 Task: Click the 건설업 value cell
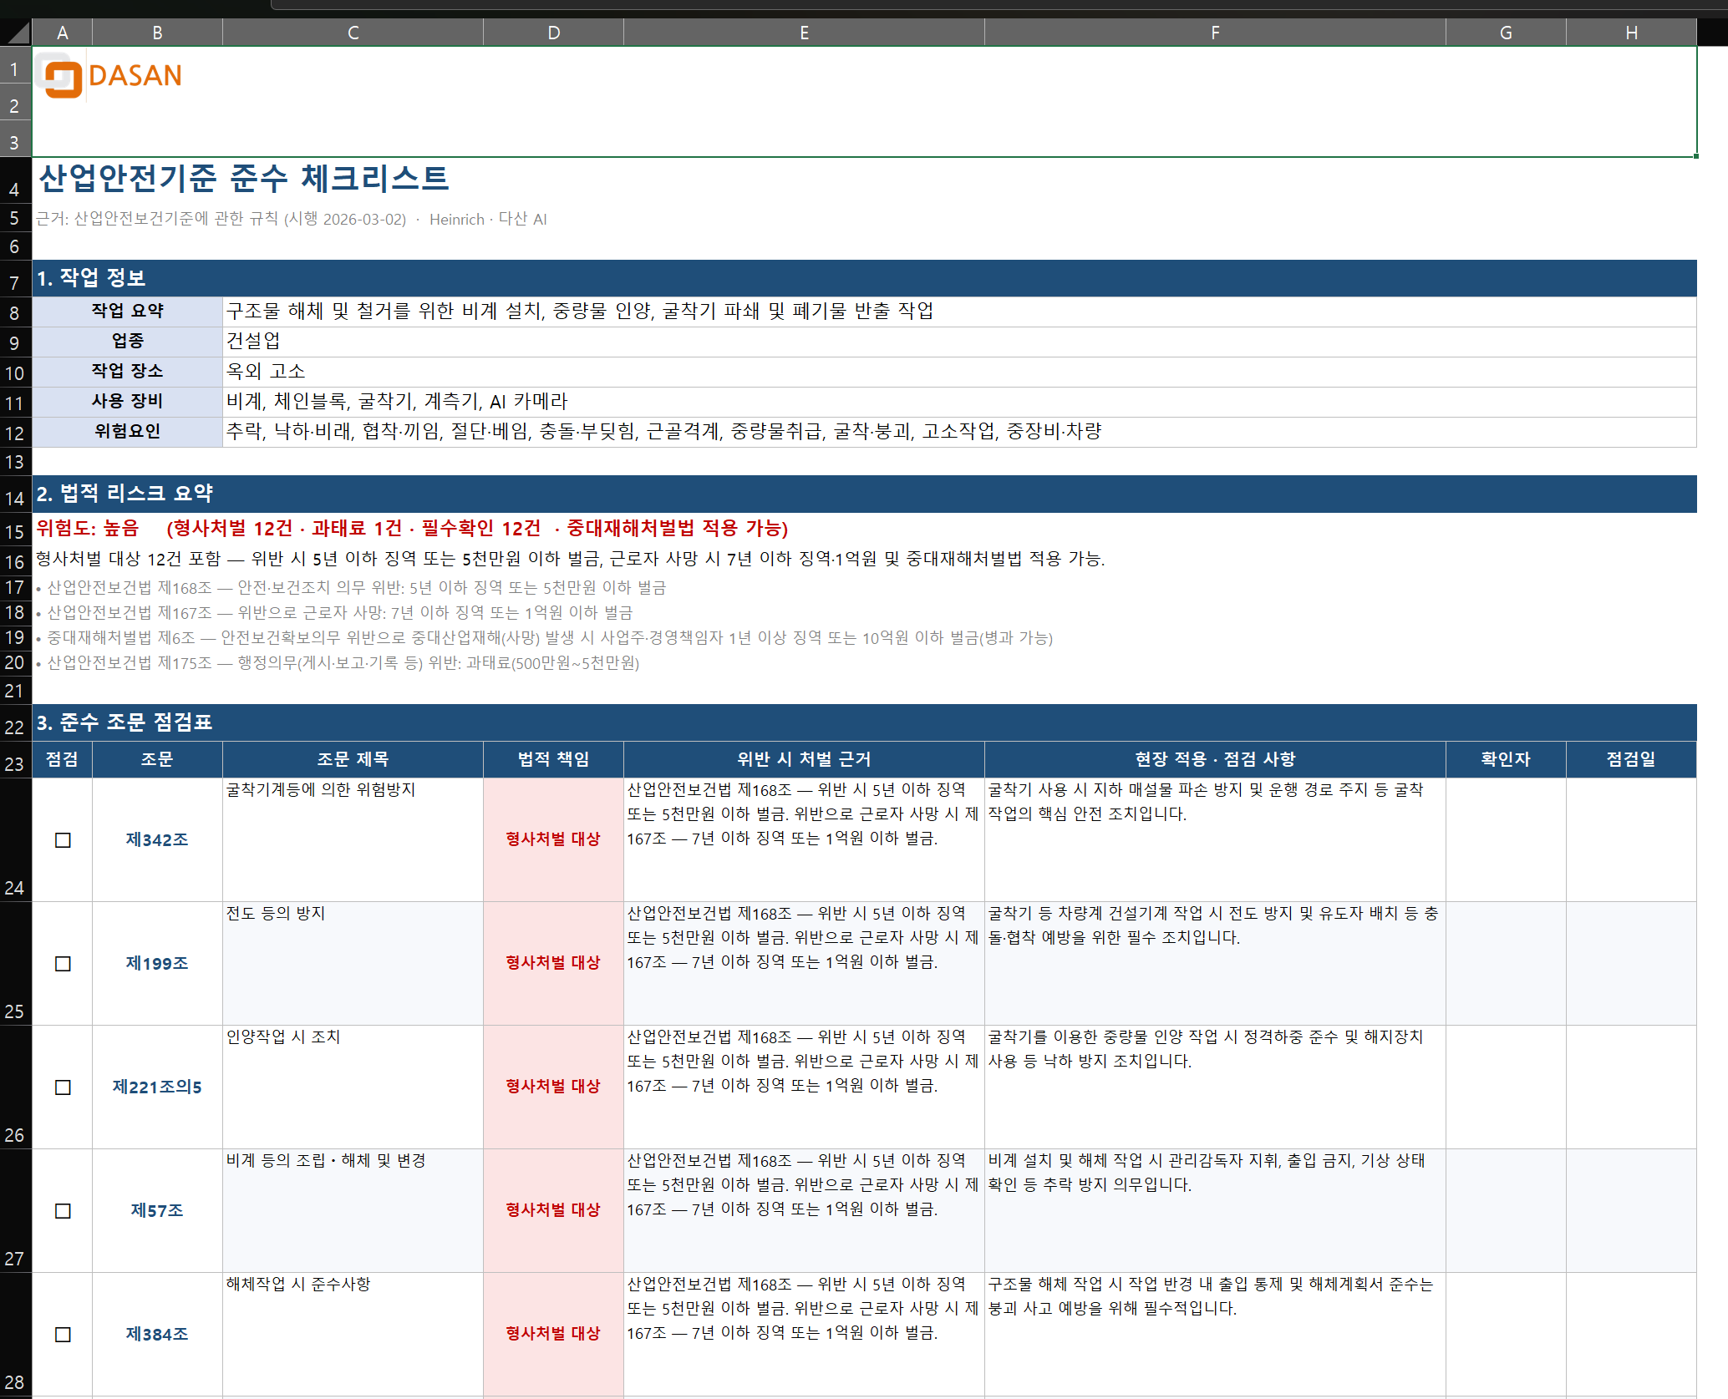pos(960,342)
